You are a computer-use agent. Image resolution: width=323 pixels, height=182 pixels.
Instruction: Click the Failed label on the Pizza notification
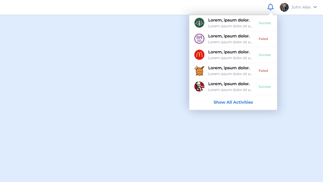263,71
